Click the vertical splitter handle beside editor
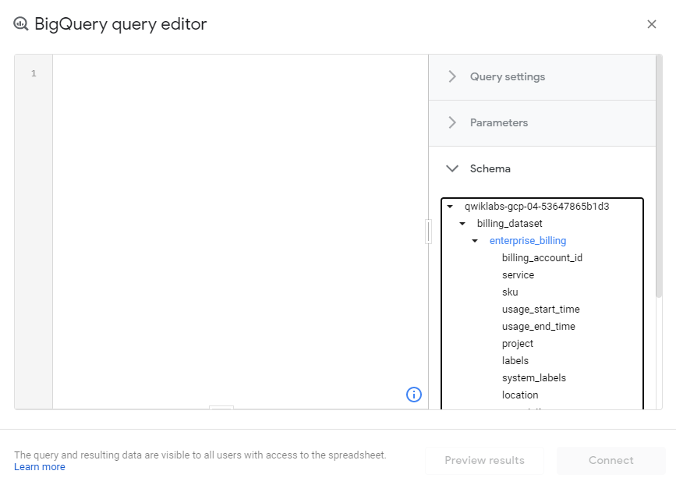 point(428,232)
